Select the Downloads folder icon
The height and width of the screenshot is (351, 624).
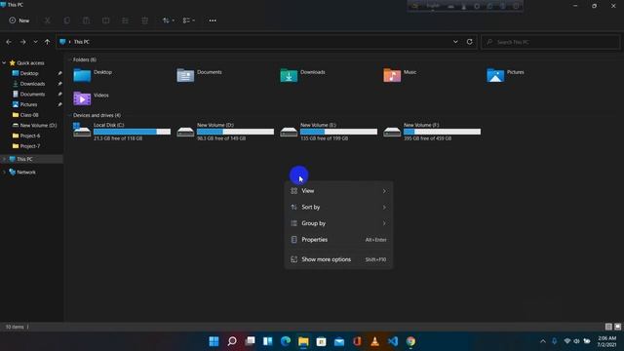click(x=289, y=75)
